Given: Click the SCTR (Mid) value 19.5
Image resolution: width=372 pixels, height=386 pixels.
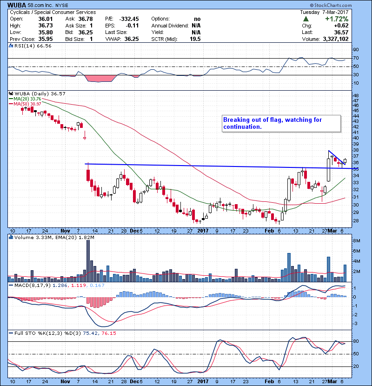Looking at the screenshot, I should click(195, 39).
